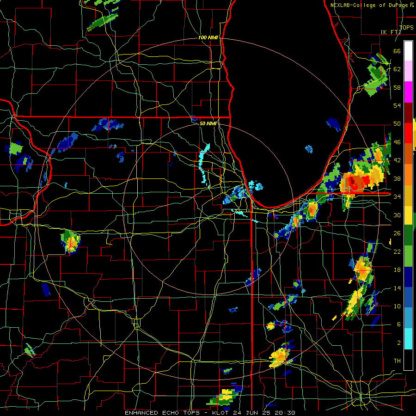Click legend value 58

(x=397, y=87)
